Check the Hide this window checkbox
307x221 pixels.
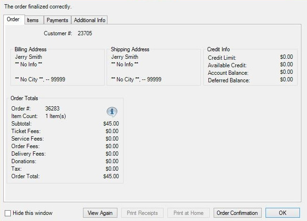(8, 213)
